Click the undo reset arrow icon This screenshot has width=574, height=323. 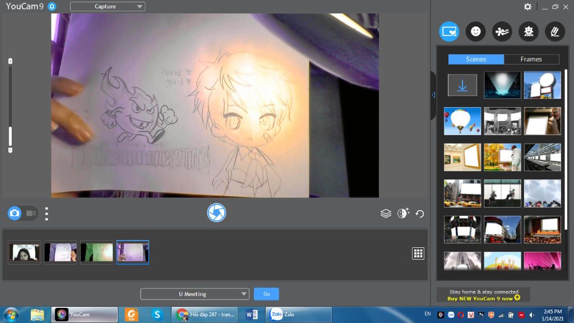coord(419,214)
